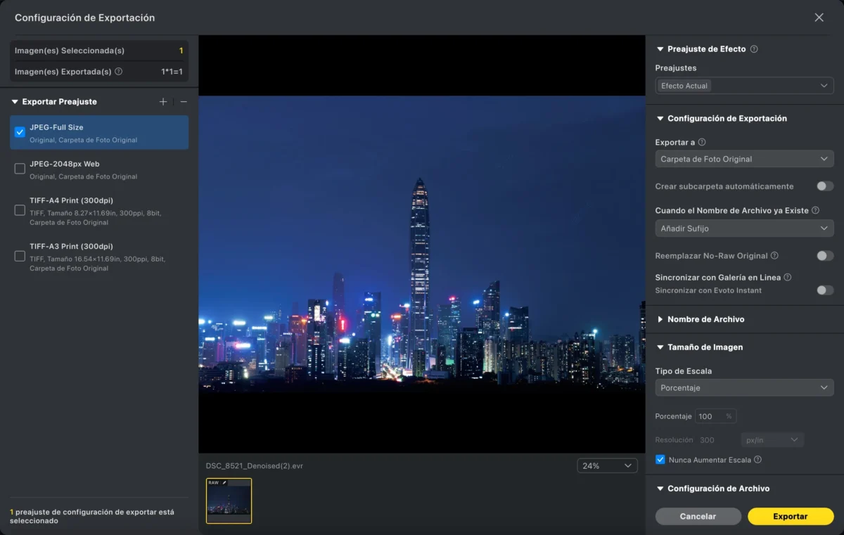The image size is (844, 535).
Task: Disable the Nunca Aumentar Escala checkbox
Action: [x=660, y=460]
